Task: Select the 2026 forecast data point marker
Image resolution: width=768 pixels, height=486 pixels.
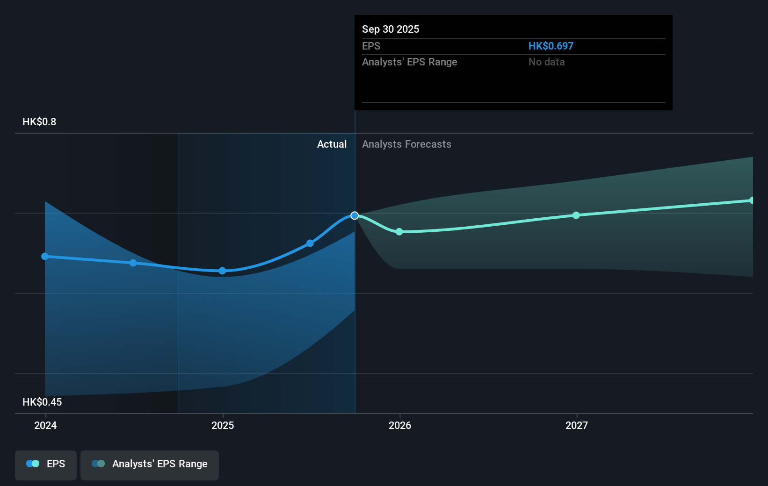Action: tap(399, 231)
